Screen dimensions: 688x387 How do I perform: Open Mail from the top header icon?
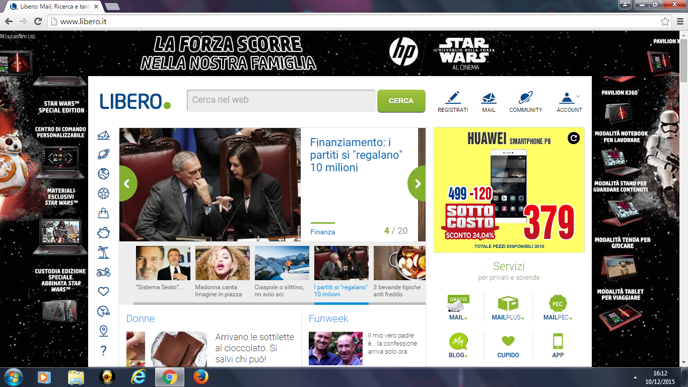(489, 102)
